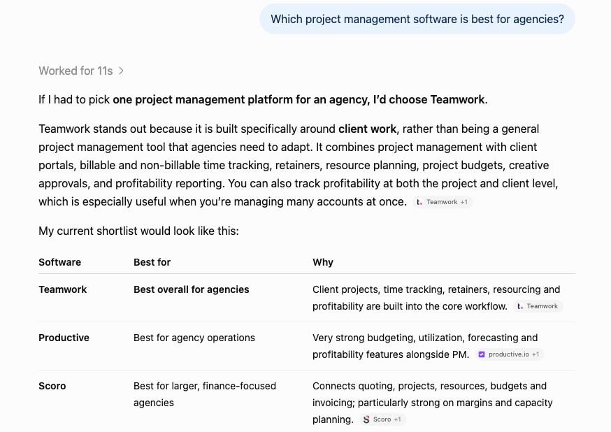Click the purple productive.io logo icon
611x432 pixels.
click(482, 354)
